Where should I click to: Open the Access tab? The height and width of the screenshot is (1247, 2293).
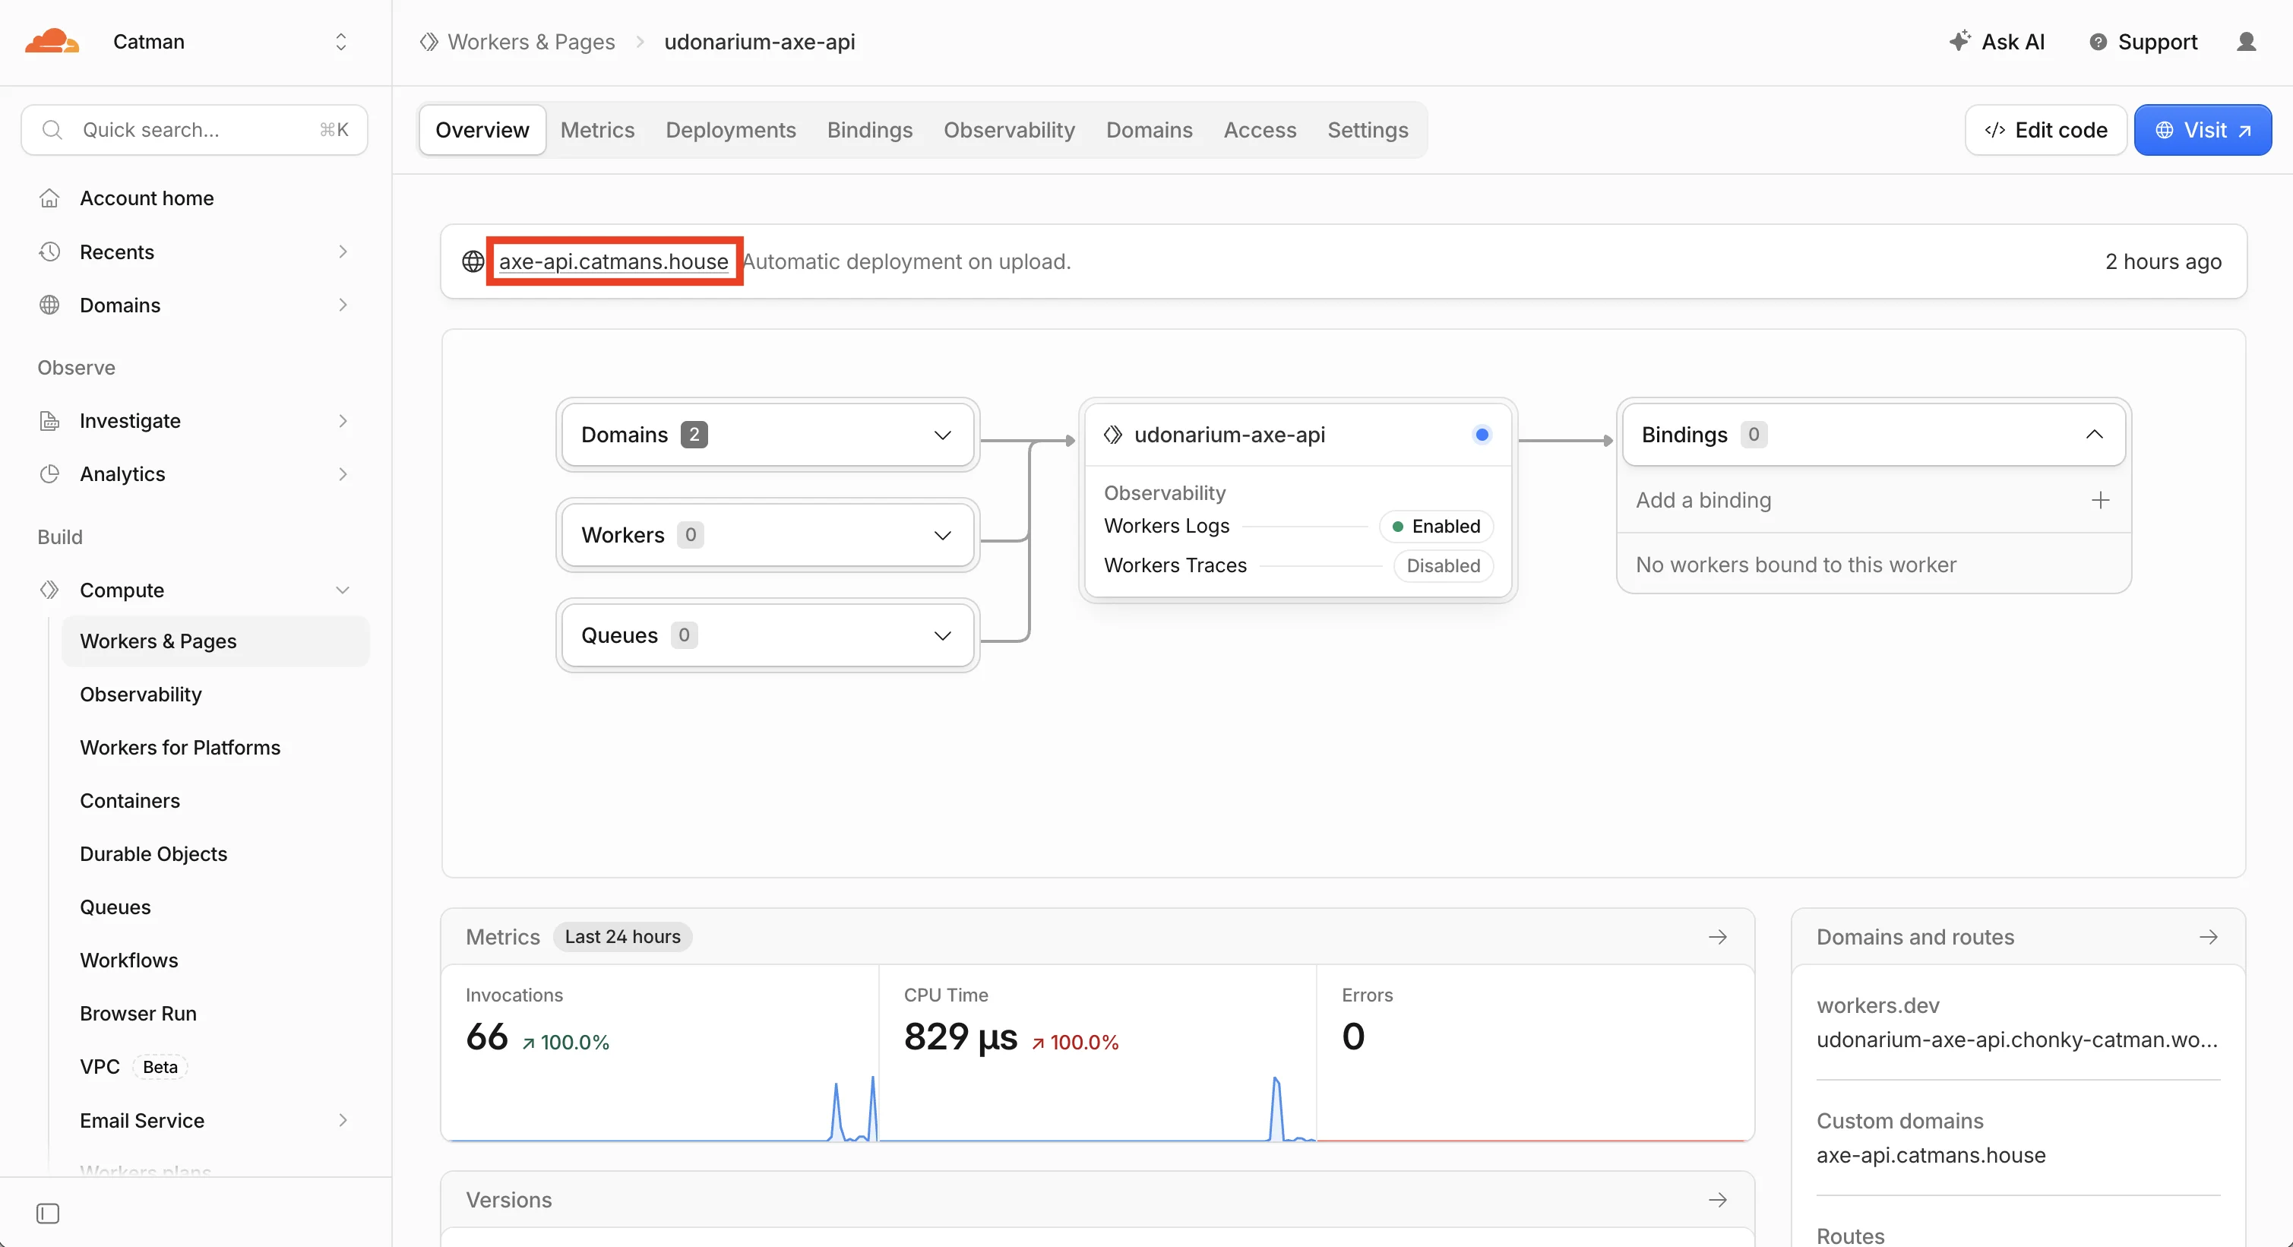[1260, 130]
